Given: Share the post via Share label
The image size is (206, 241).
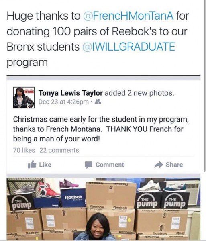Looking at the screenshot, I should tap(174, 165).
